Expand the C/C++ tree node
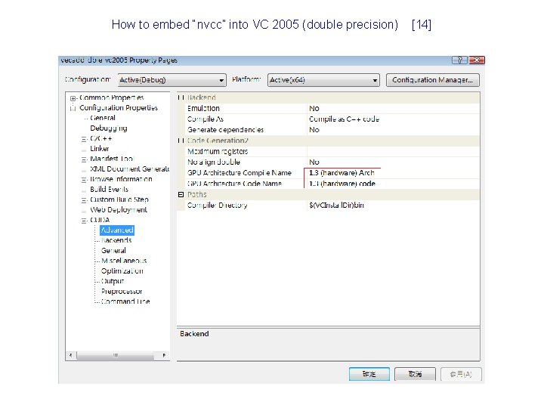The image size is (544, 408). tap(84, 139)
